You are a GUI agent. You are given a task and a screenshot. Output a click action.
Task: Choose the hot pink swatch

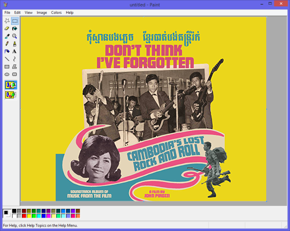point(73,216)
